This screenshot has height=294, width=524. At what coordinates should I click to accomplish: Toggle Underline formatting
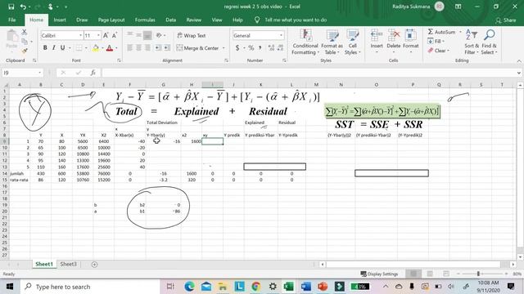(x=62, y=48)
